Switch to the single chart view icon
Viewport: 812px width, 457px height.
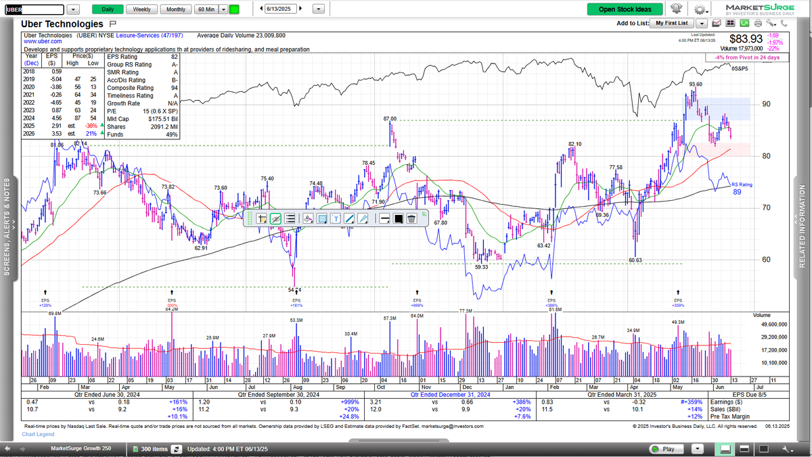coord(716,23)
